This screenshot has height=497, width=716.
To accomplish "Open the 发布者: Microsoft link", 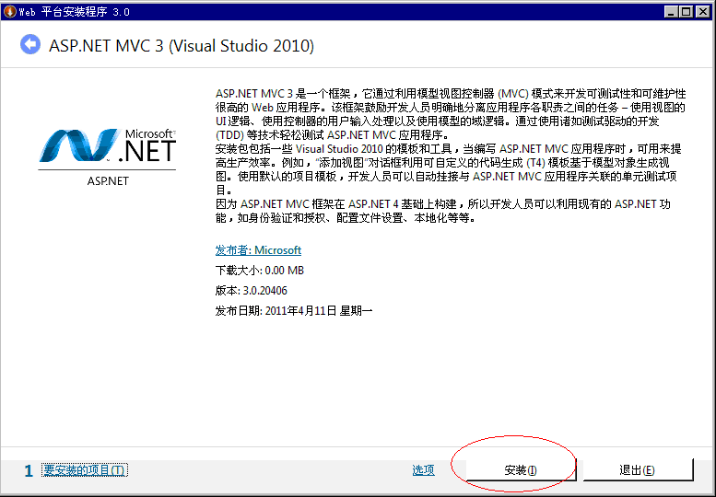I will (258, 249).
